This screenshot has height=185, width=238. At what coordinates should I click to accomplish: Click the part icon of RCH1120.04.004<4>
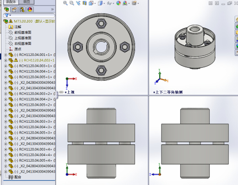[x=11, y=155]
